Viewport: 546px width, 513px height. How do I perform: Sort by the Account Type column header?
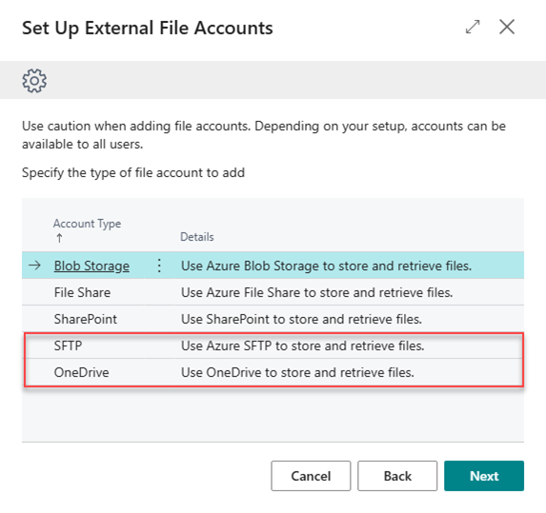[x=87, y=224]
